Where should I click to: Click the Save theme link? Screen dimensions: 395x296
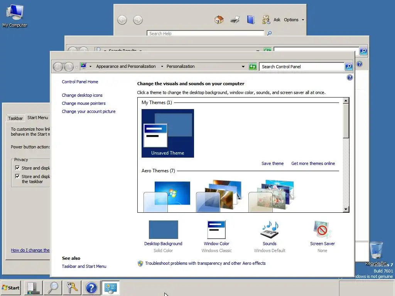(x=273, y=163)
